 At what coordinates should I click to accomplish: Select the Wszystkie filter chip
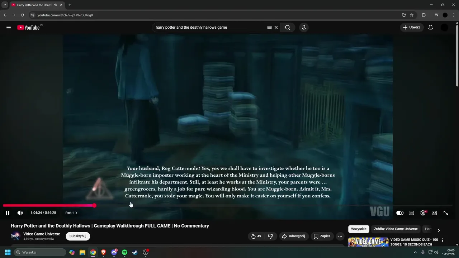pyautogui.click(x=359, y=229)
